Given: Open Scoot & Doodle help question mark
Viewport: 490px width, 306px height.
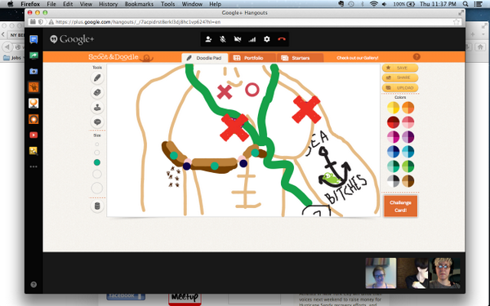Looking at the screenshot, I should [x=416, y=57].
